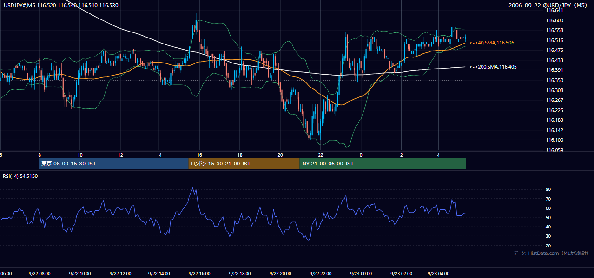Click the hour 0 tick under the price chart

[x=361, y=155]
